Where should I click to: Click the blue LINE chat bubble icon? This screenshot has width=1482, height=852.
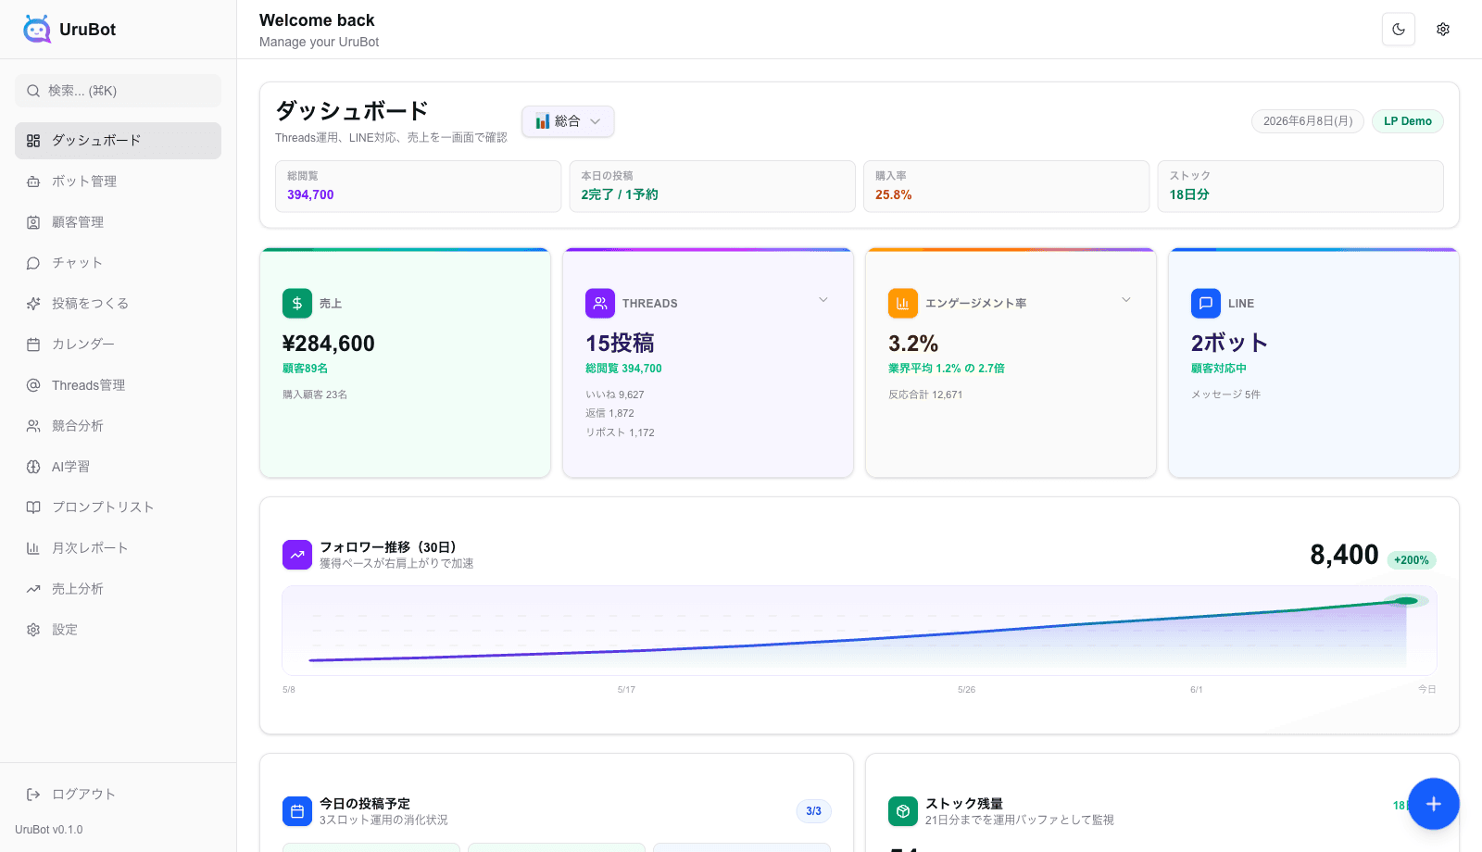(x=1206, y=304)
